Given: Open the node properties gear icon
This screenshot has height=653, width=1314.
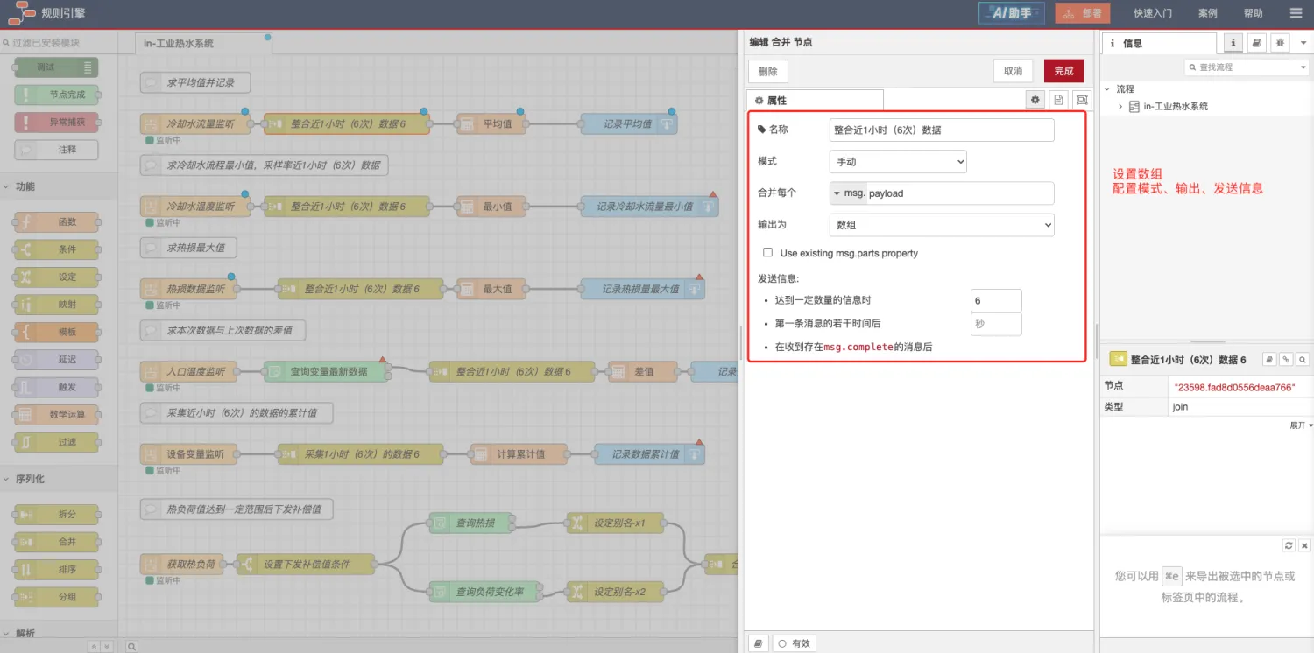Looking at the screenshot, I should [x=1035, y=100].
